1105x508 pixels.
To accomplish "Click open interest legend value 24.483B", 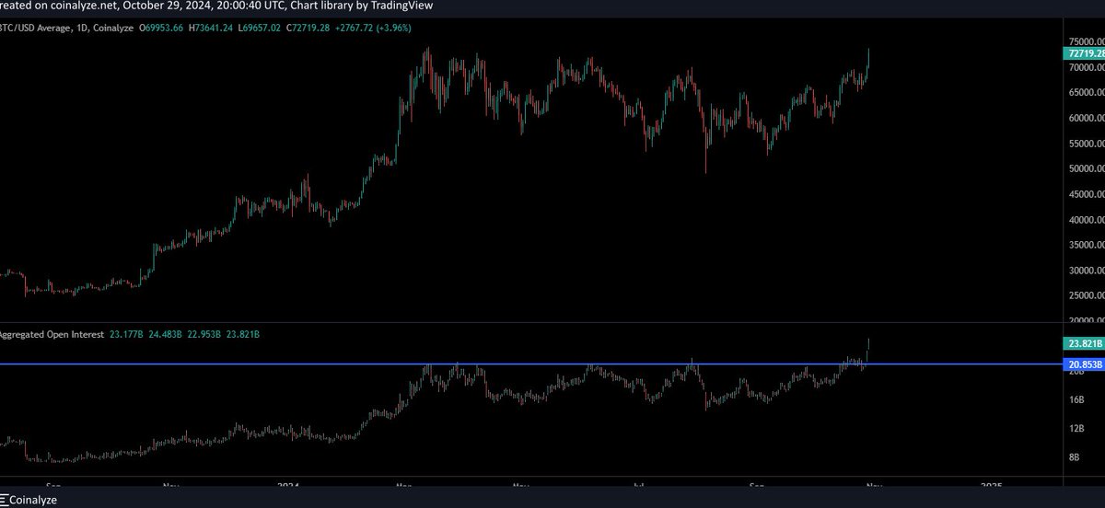I will 165,334.
